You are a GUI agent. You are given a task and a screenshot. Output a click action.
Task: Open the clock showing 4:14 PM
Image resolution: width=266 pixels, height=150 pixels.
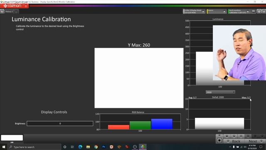252,147
